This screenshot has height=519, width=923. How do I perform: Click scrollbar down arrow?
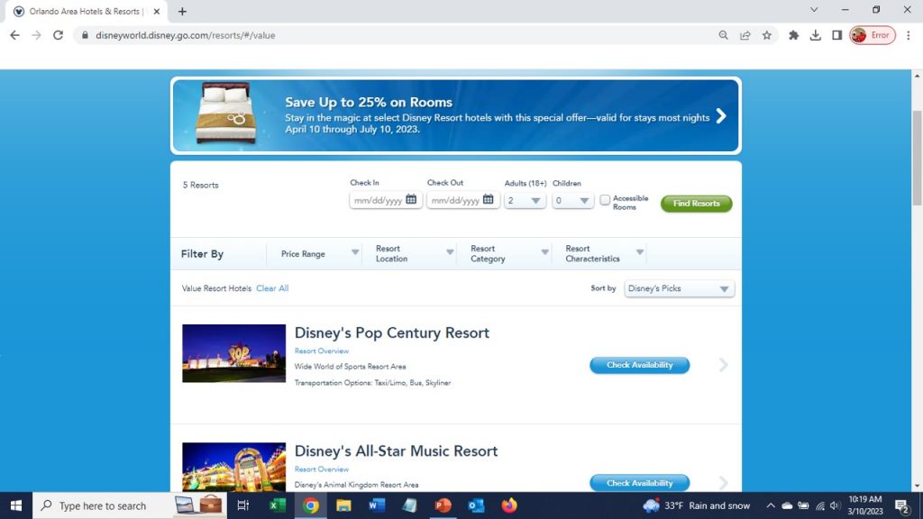coord(917,486)
